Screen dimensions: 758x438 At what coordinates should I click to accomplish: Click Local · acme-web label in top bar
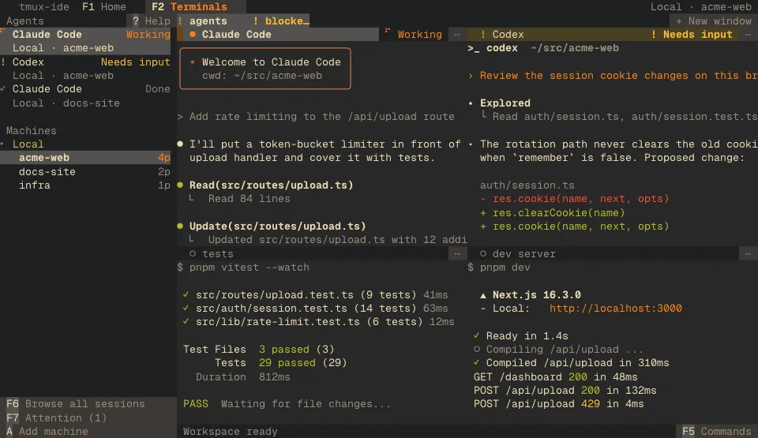pos(700,7)
